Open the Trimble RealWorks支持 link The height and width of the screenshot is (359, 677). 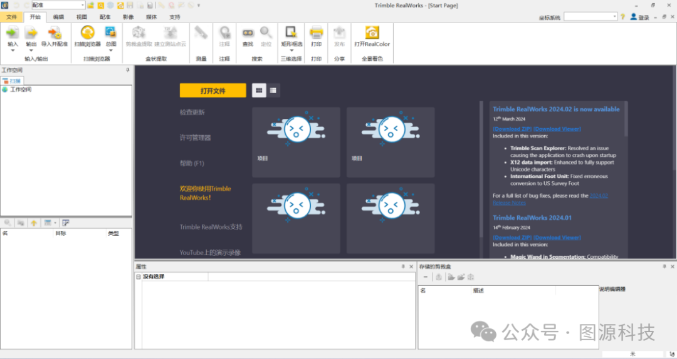(x=211, y=226)
